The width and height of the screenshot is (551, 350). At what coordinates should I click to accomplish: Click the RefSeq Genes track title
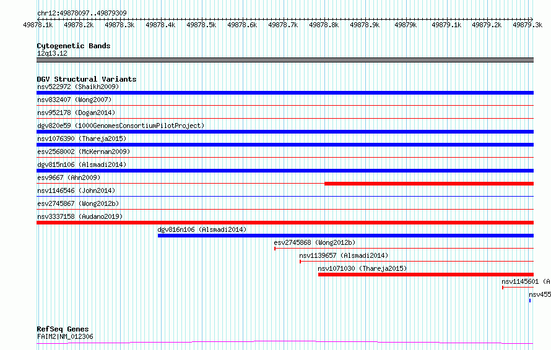tap(63, 329)
